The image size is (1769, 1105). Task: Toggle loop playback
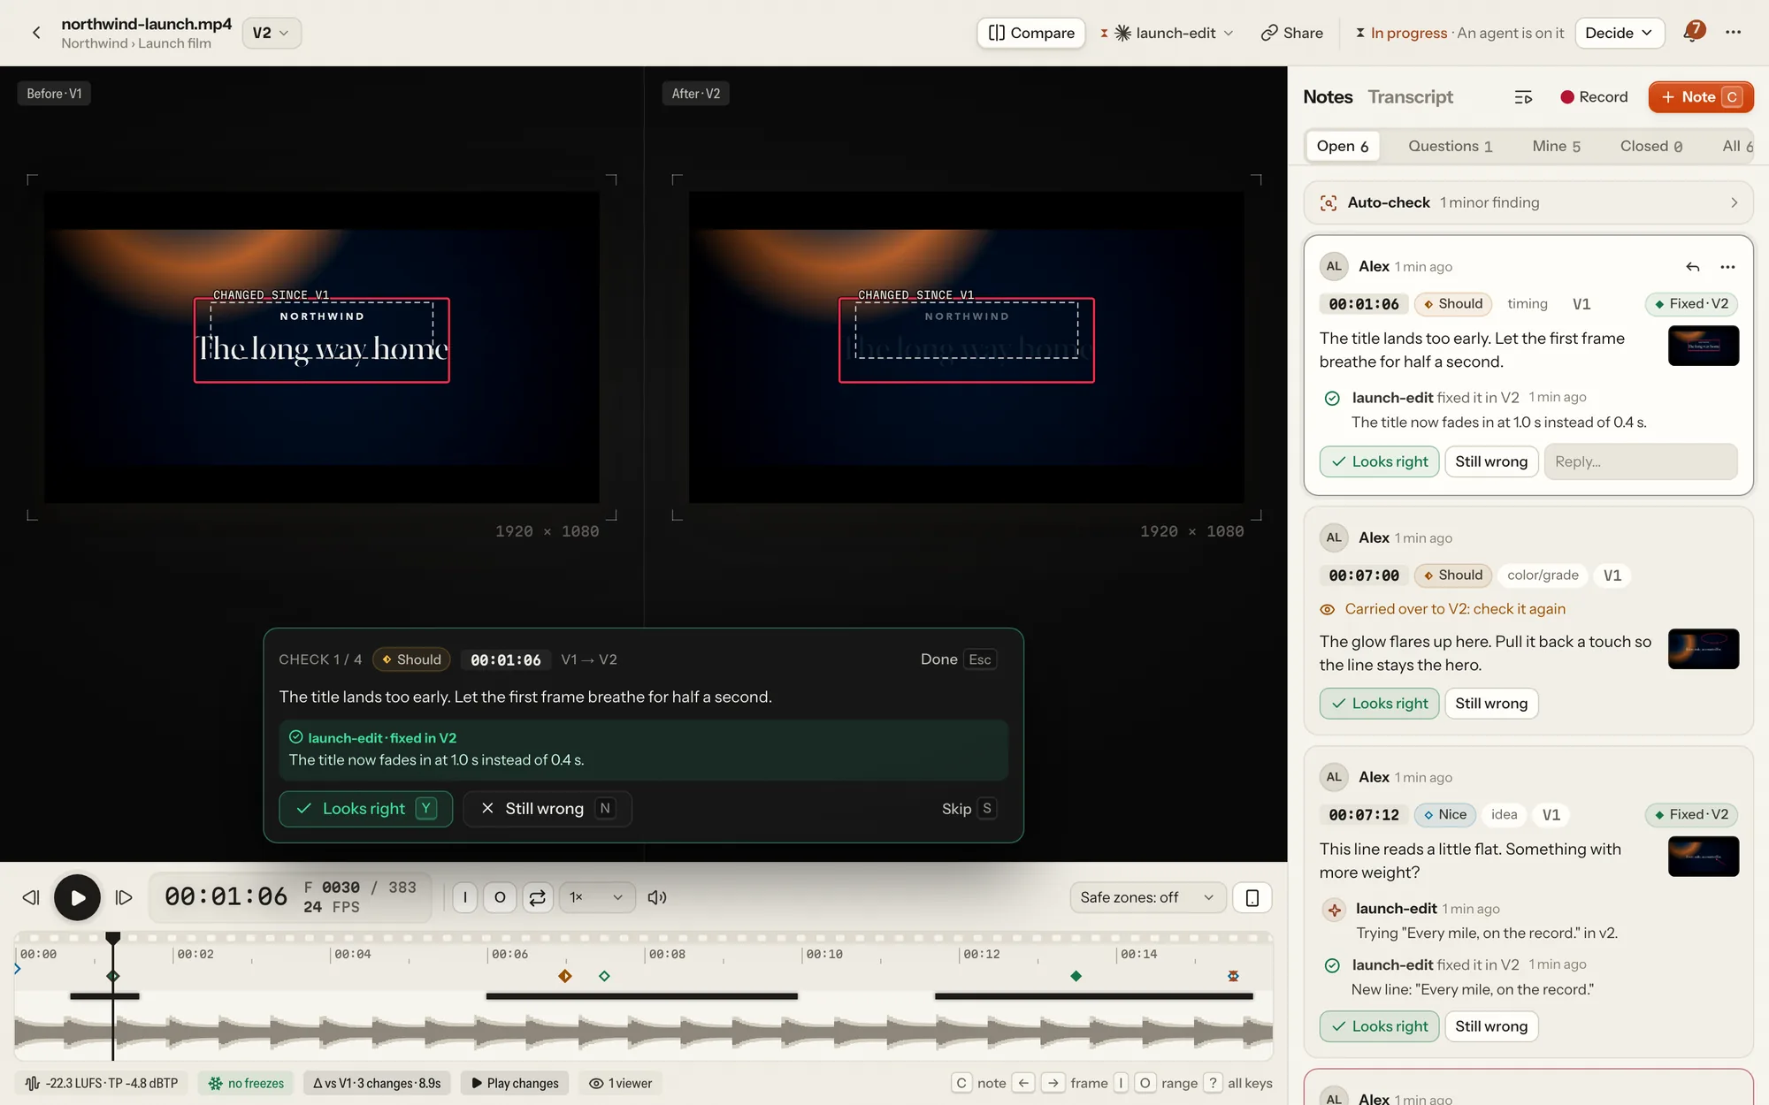538,897
